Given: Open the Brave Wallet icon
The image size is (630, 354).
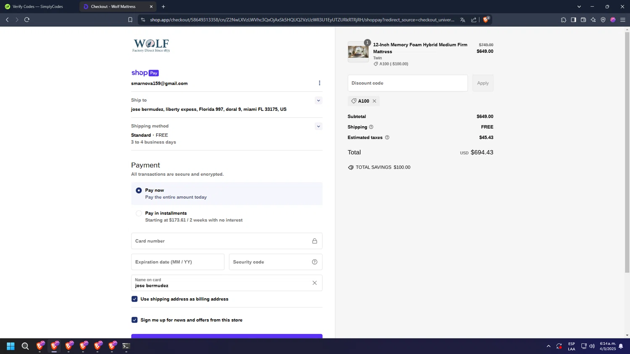Looking at the screenshot, I should (583, 20).
